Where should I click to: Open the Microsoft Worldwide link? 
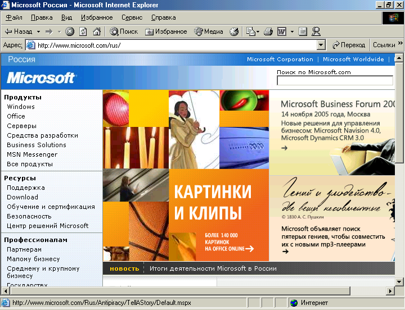353,60
